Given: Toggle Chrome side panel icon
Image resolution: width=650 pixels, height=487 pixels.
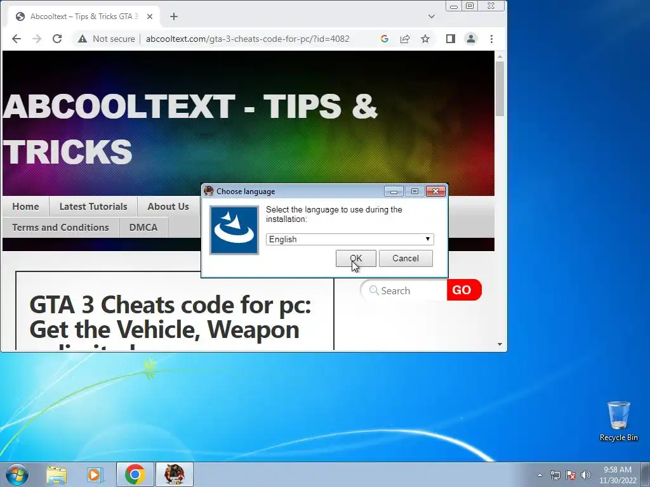Looking at the screenshot, I should click(x=451, y=39).
